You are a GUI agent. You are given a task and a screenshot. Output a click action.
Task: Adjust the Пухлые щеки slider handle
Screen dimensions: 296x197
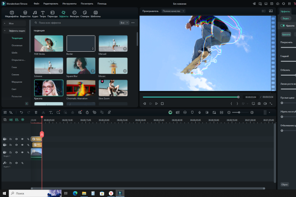click(x=282, y=103)
